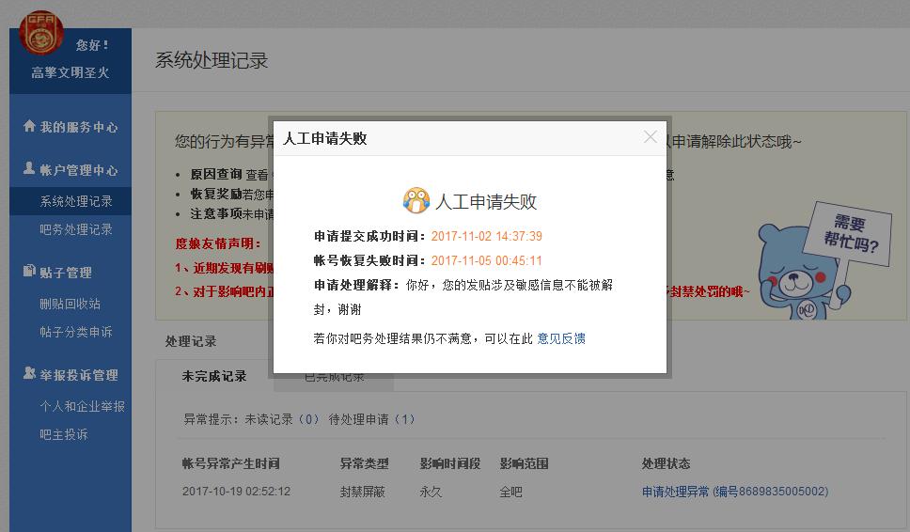Screen dimensions: 910x532
Task: Click the icon beside 举报投诉管理
Action: (29, 374)
